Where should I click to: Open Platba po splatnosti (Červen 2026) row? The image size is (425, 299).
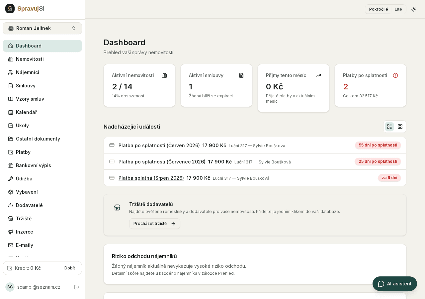[x=255, y=146]
